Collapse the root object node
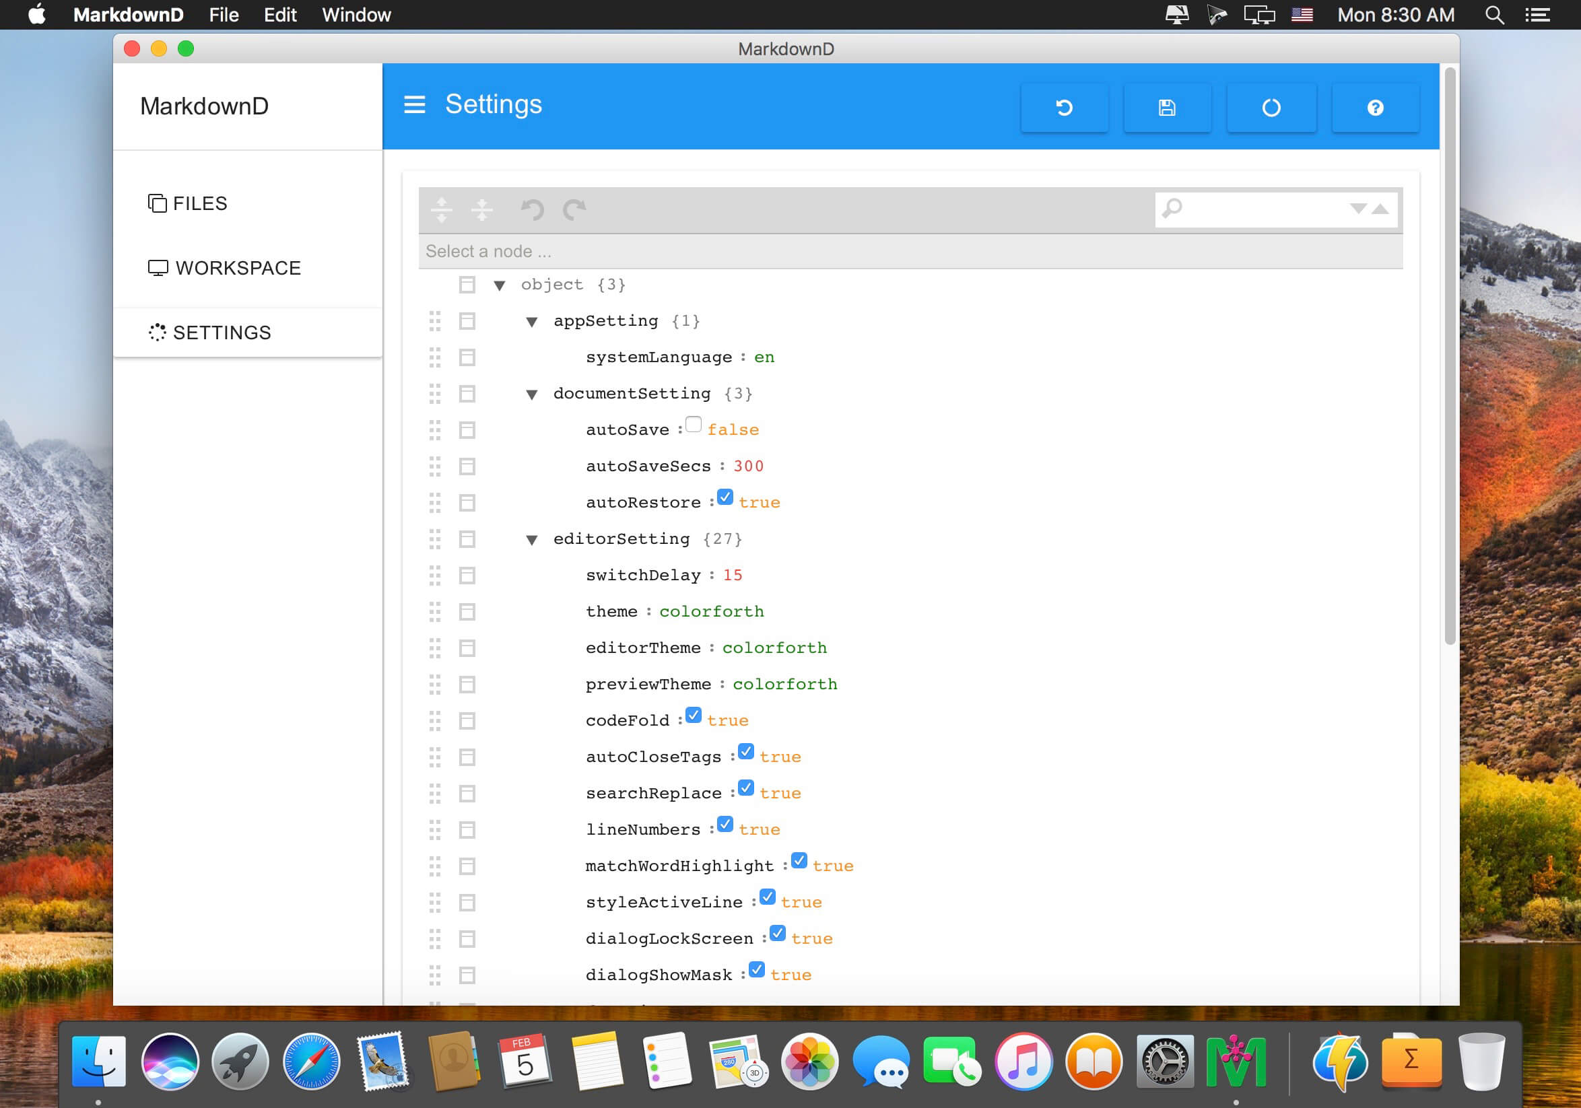1581x1108 pixels. click(x=499, y=285)
